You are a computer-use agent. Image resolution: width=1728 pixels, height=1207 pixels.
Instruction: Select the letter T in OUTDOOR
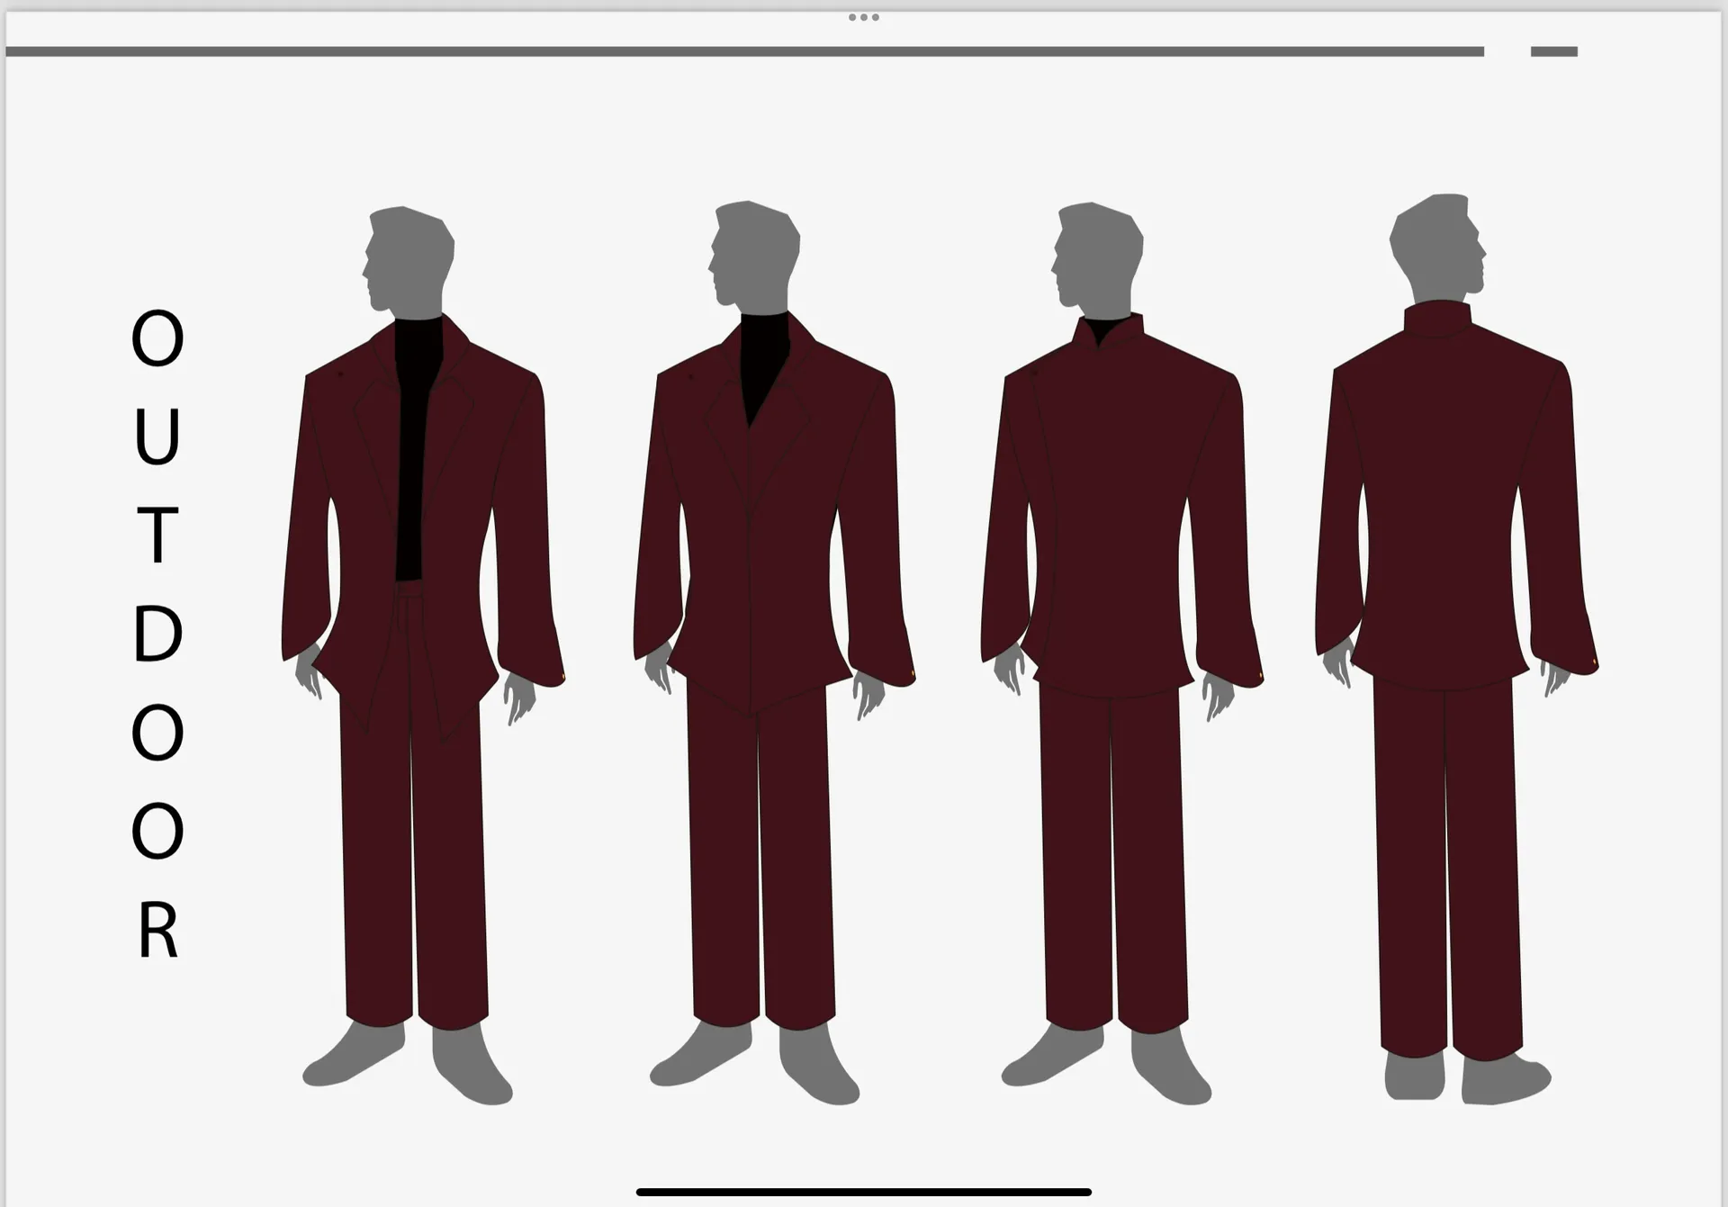[157, 535]
